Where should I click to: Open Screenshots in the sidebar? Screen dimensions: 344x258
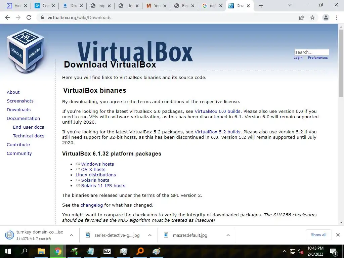[20, 101]
